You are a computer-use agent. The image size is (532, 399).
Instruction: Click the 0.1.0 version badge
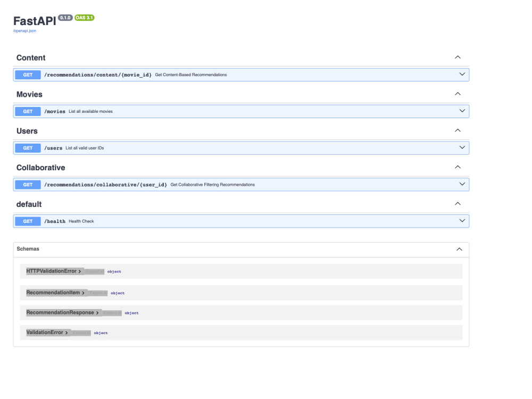[x=65, y=18]
